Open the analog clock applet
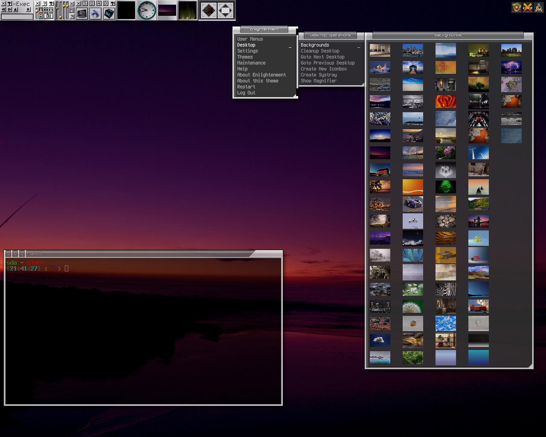The height and width of the screenshot is (437, 546). (147, 10)
